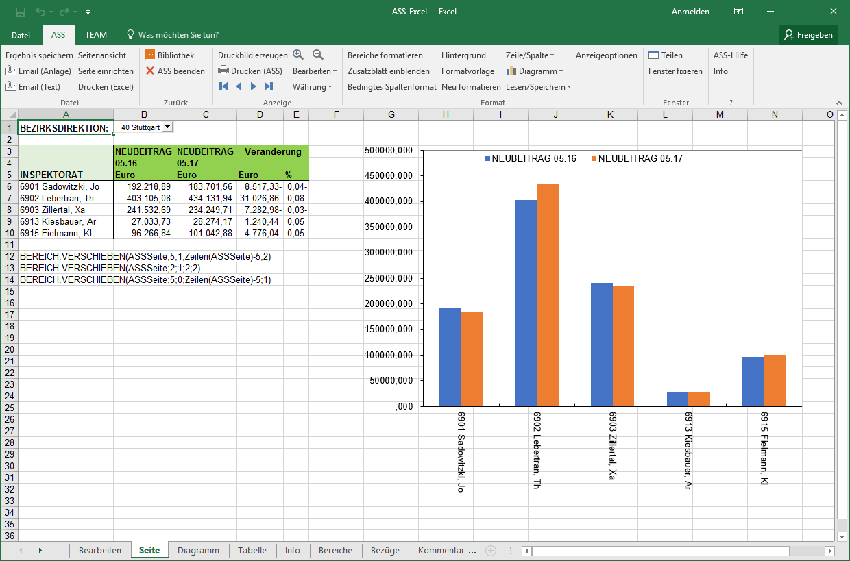Jump to first page navigation arrow

223,86
